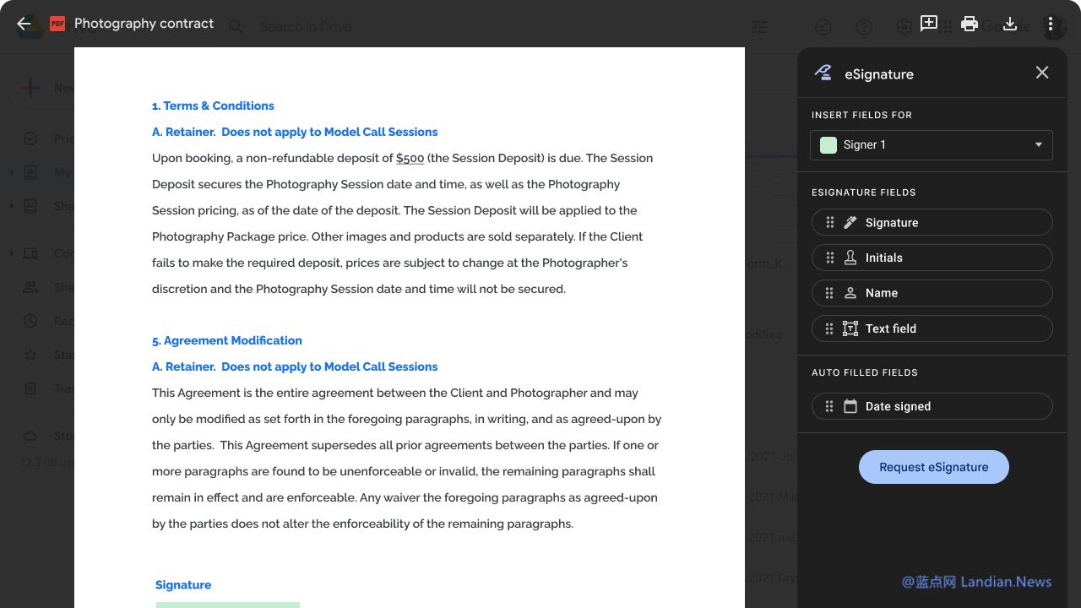Click the dimmed Starred star icon in sidebar

[x=30, y=355]
